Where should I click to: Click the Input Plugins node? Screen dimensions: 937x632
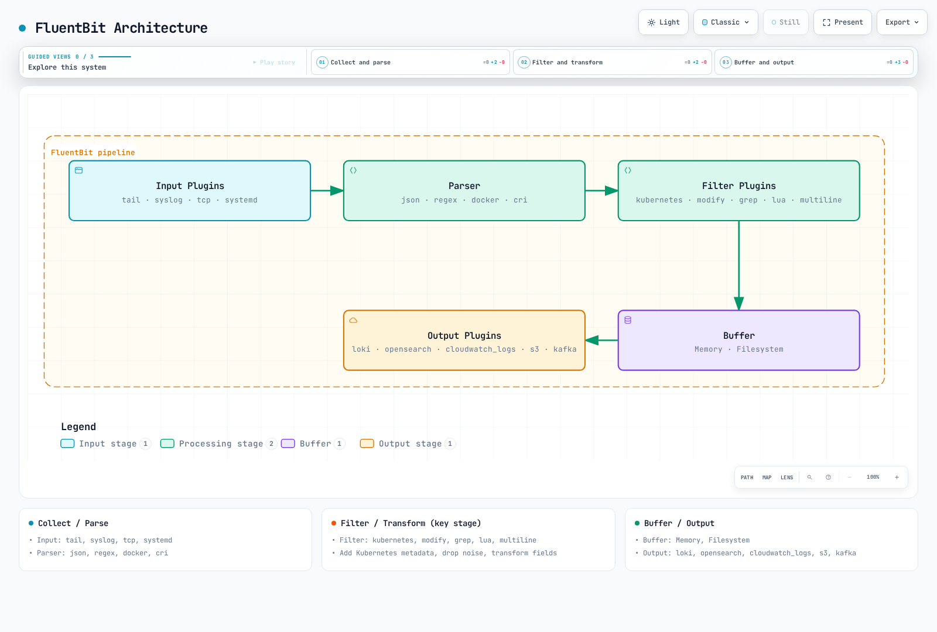pyautogui.click(x=190, y=191)
